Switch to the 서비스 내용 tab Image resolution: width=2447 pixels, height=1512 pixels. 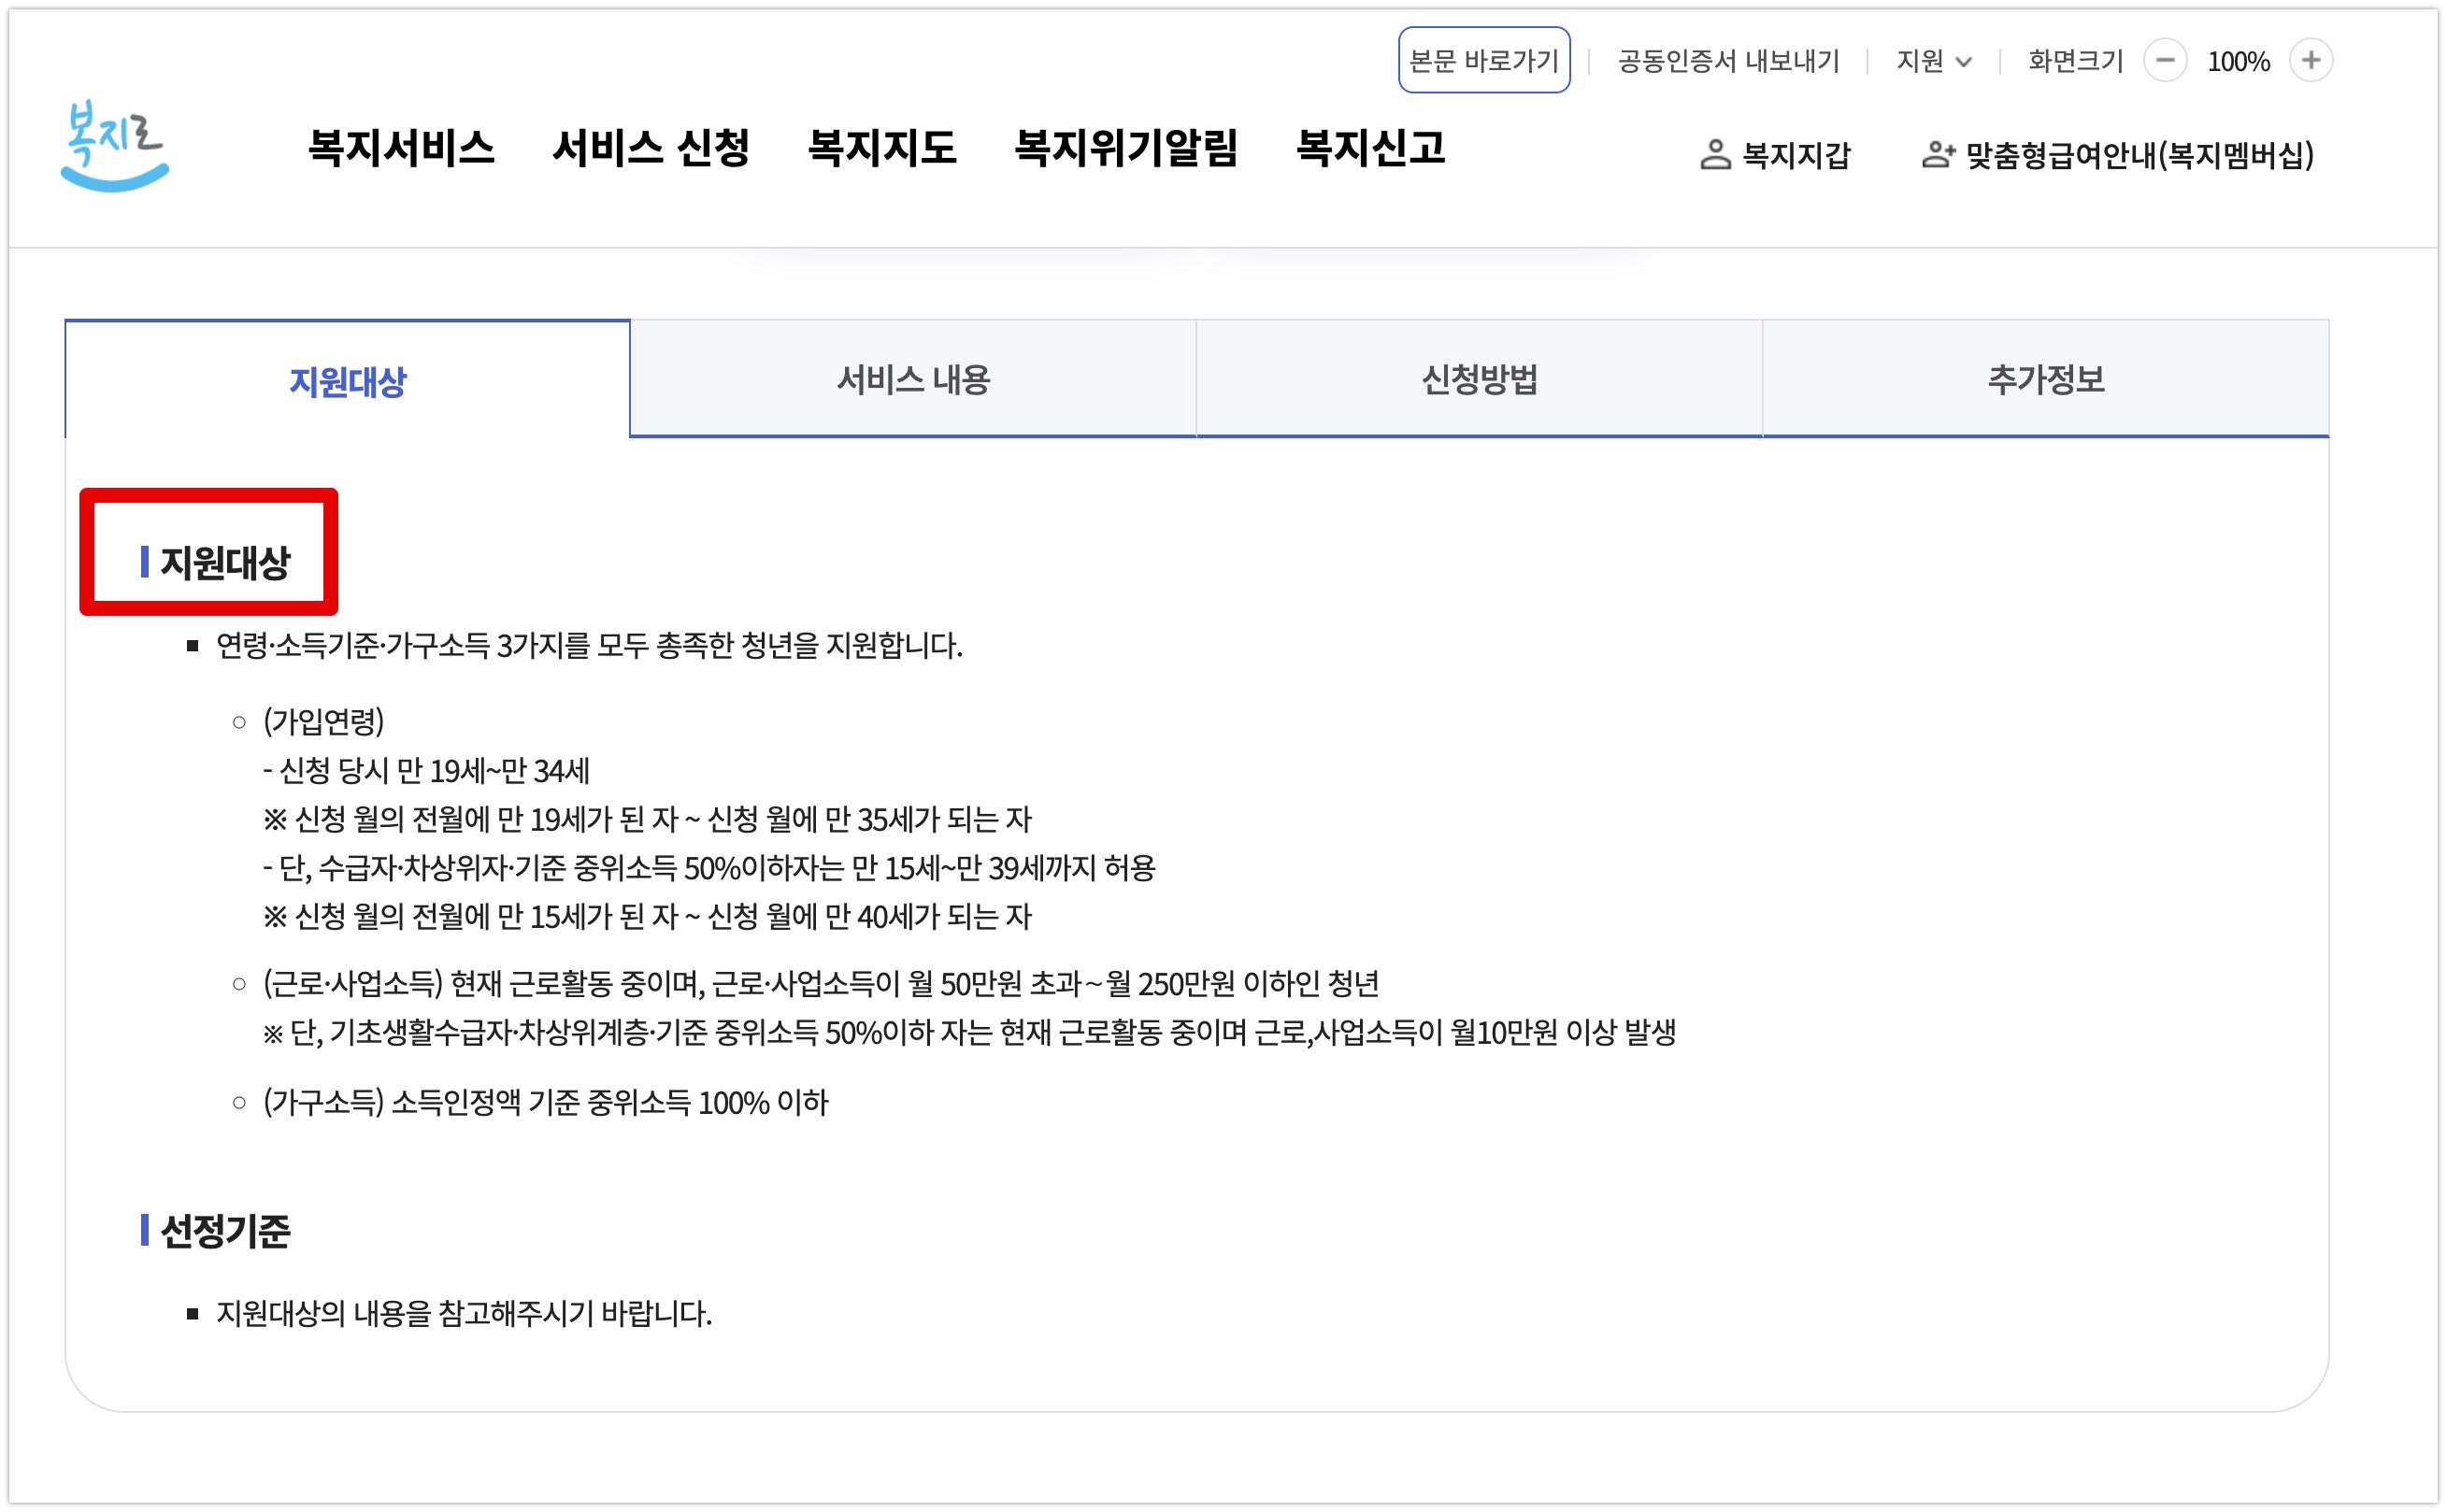click(912, 380)
